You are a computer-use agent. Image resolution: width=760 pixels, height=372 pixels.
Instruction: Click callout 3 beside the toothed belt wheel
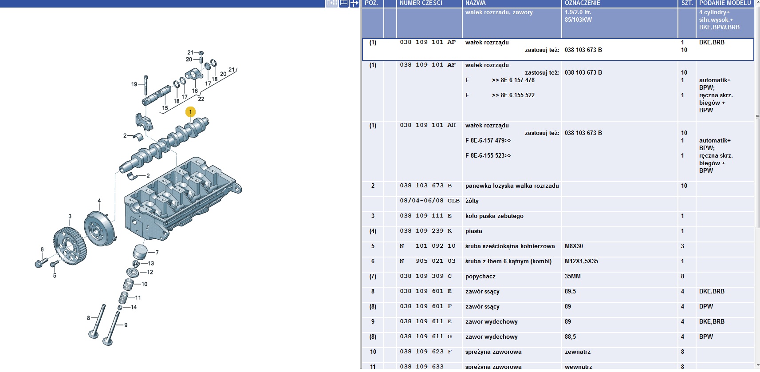(x=70, y=217)
